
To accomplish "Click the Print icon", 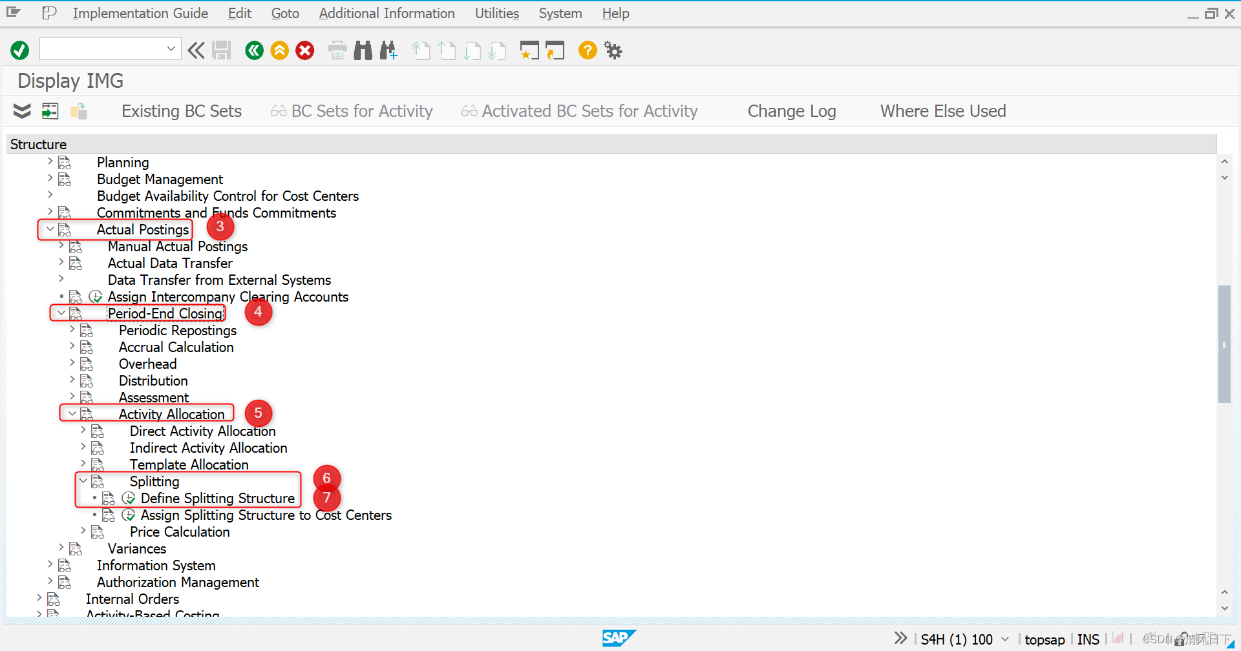I will [337, 50].
